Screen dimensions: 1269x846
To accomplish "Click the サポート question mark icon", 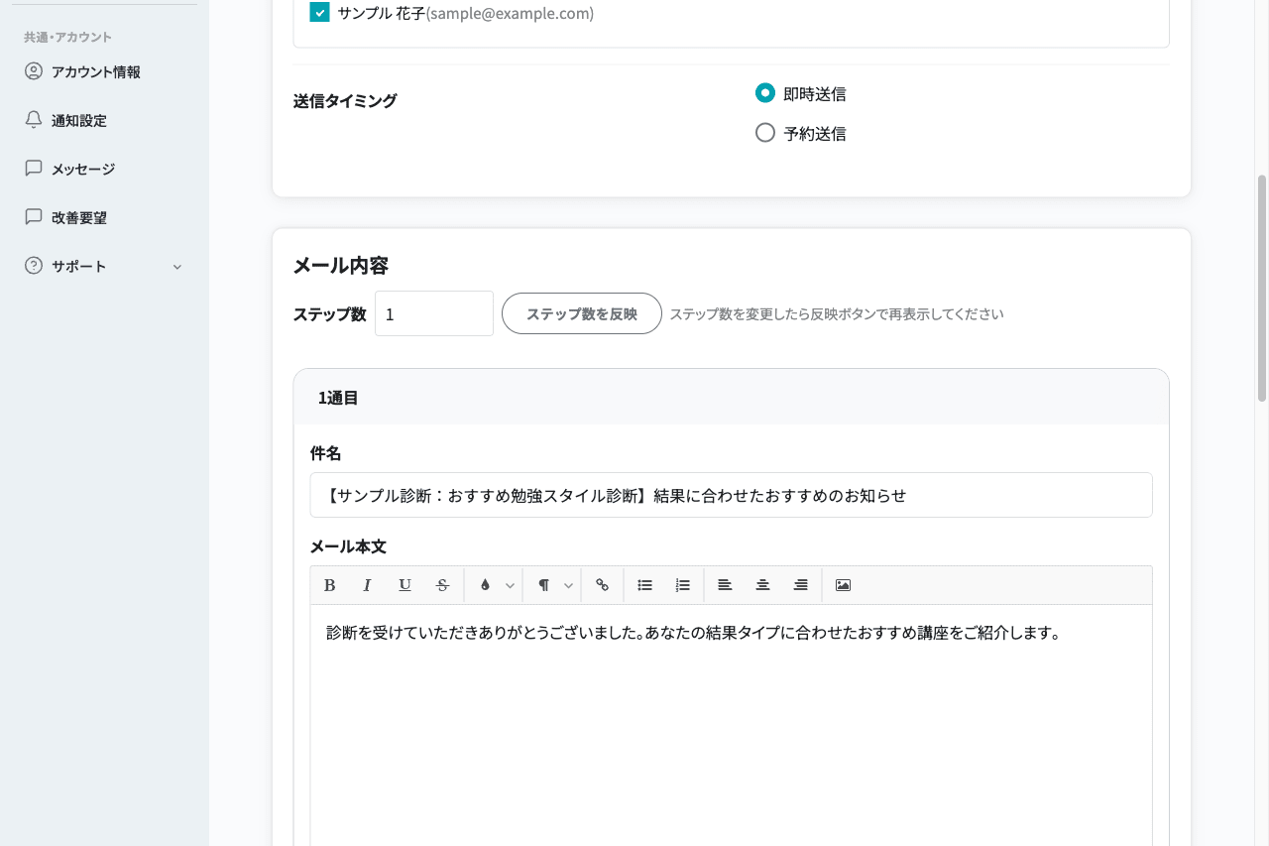I will tap(34, 266).
